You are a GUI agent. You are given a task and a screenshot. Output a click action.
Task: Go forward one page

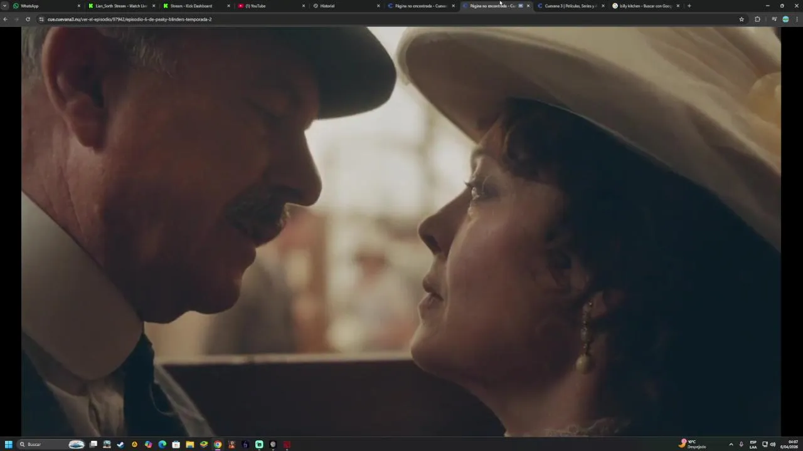[16, 19]
